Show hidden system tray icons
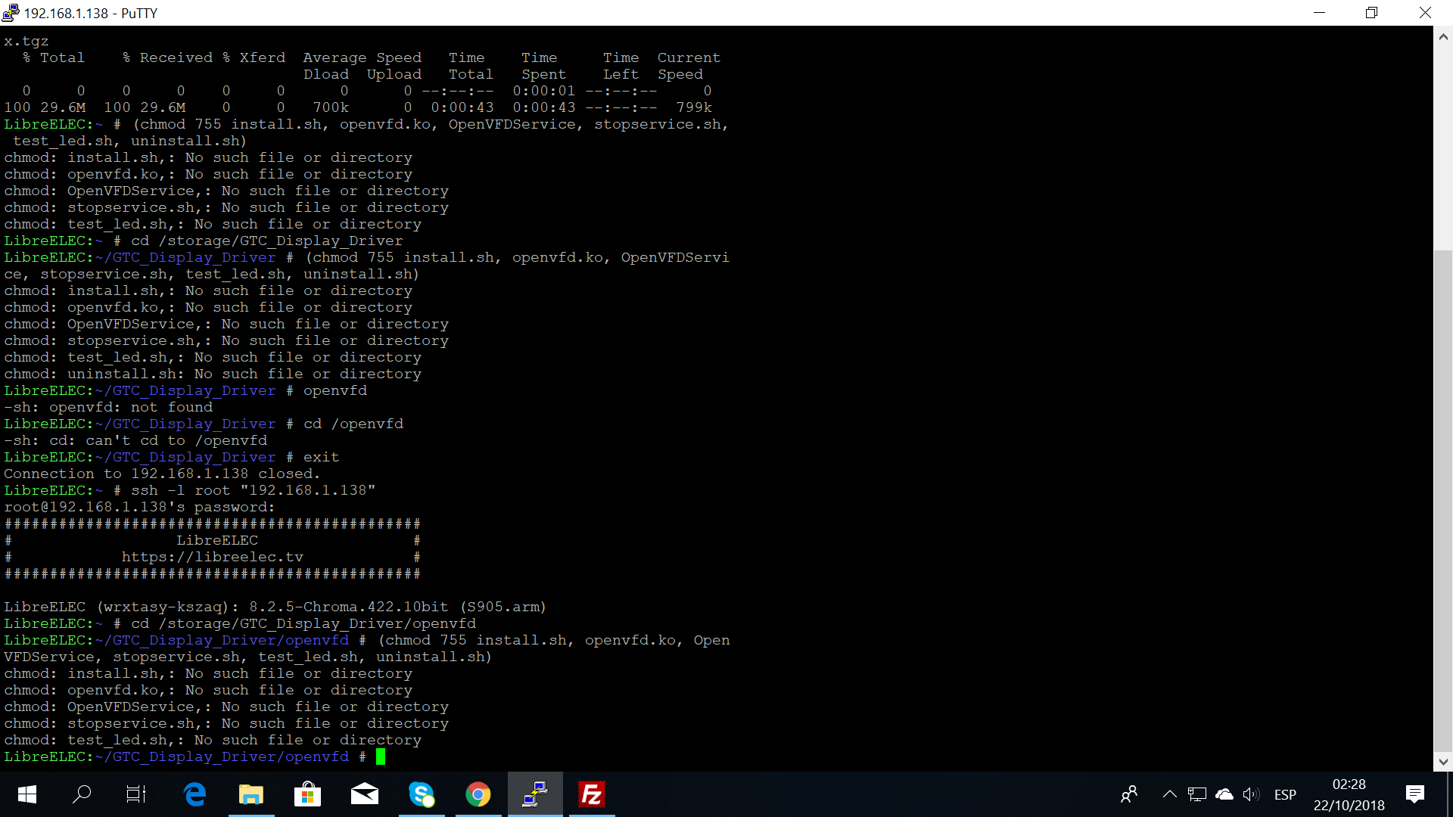The image size is (1453, 817). click(x=1169, y=794)
